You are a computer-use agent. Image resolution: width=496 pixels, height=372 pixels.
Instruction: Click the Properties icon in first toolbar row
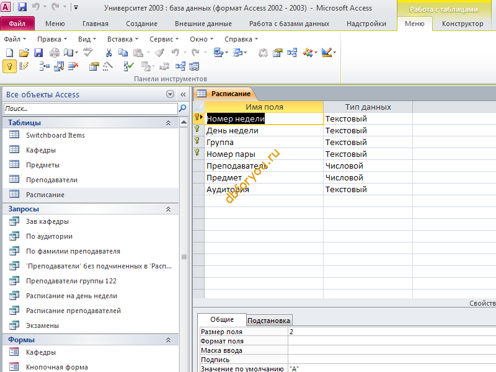pyautogui.click(x=277, y=53)
